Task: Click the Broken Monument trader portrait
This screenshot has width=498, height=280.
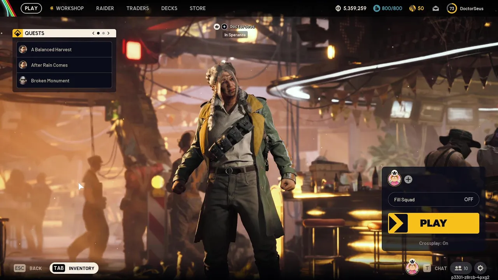Action: point(23,80)
